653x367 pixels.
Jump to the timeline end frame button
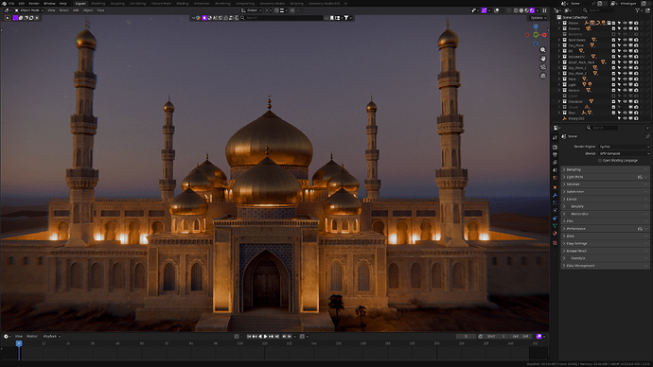coord(277,336)
